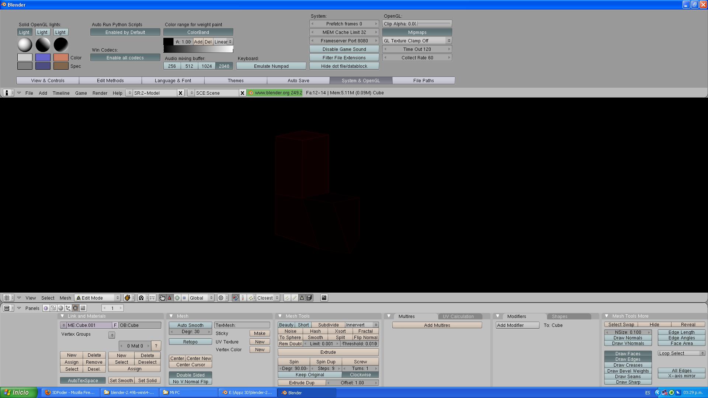
Task: Click the Extrude button
Action: [328, 352]
